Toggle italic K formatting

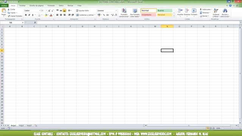pos(29,15)
